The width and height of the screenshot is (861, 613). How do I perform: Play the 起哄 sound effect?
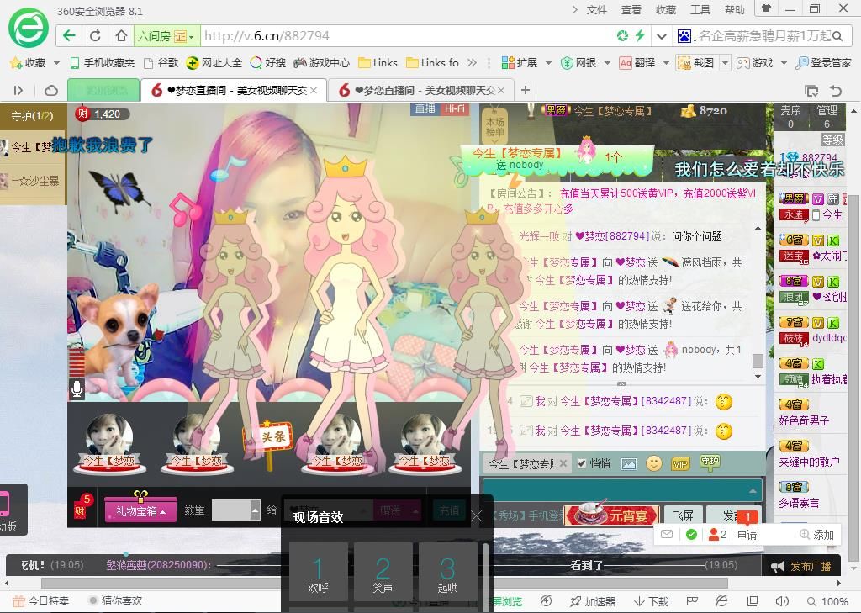[448, 573]
